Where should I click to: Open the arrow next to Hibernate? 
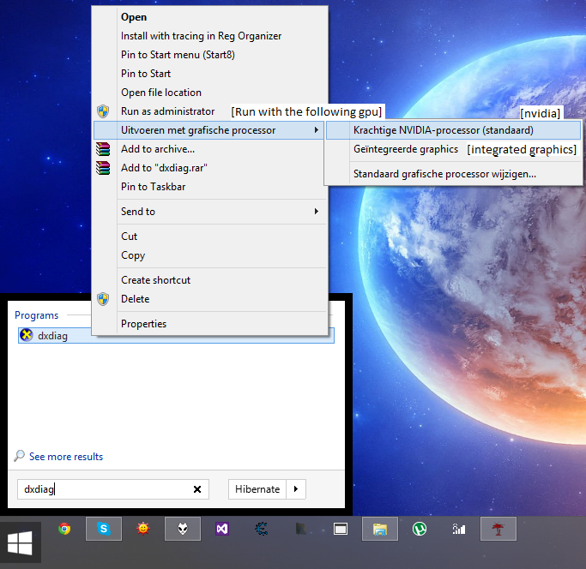click(x=296, y=489)
